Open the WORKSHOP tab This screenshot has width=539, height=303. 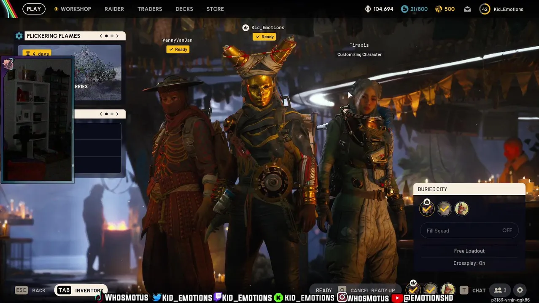[76, 9]
